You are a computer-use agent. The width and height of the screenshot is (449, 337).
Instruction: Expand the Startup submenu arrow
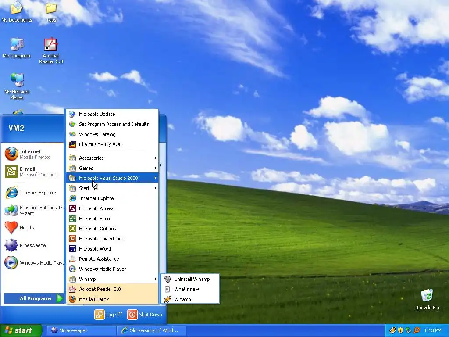(156, 188)
